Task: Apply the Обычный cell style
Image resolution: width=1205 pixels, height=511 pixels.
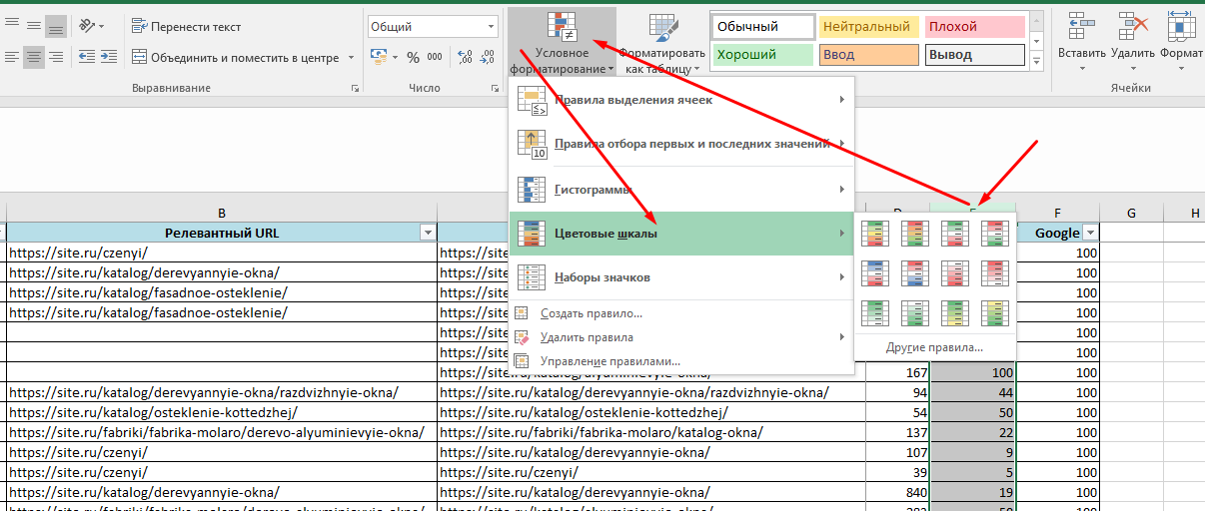Action: point(762,27)
